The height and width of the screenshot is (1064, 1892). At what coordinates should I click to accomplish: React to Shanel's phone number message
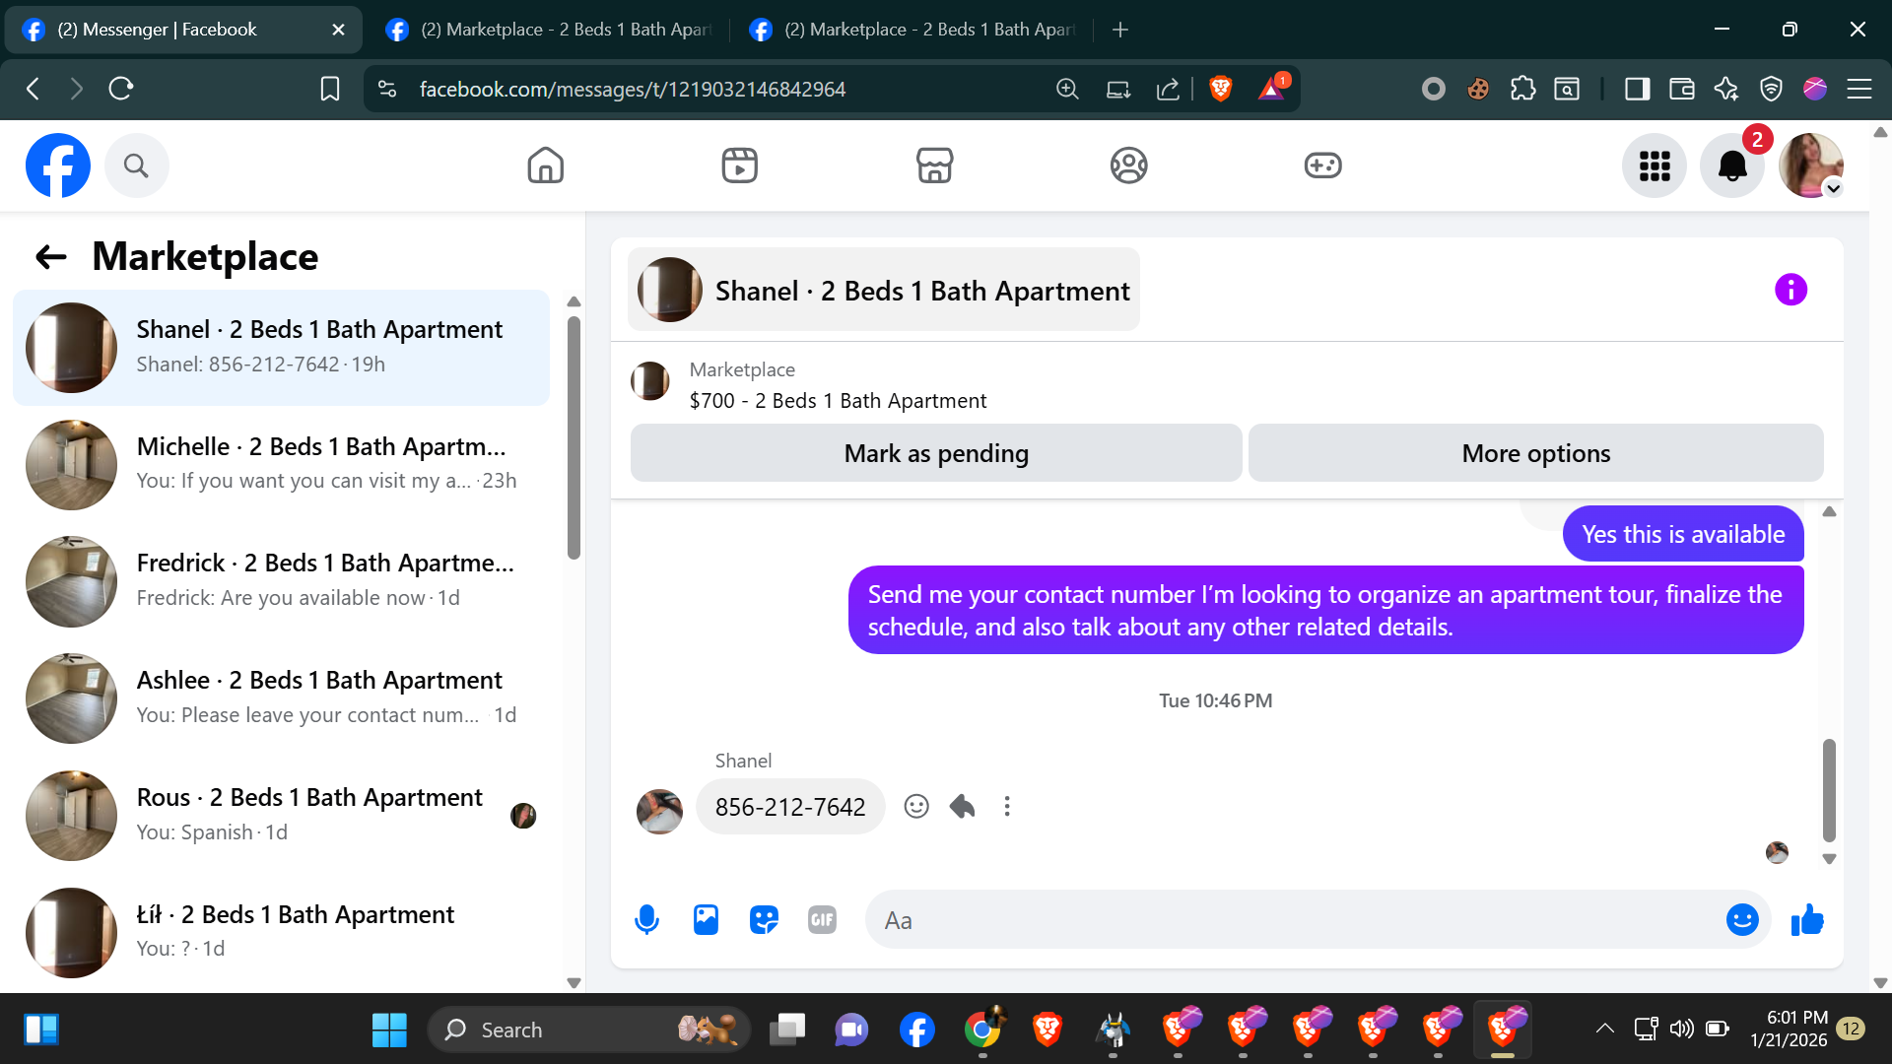pos(916,807)
